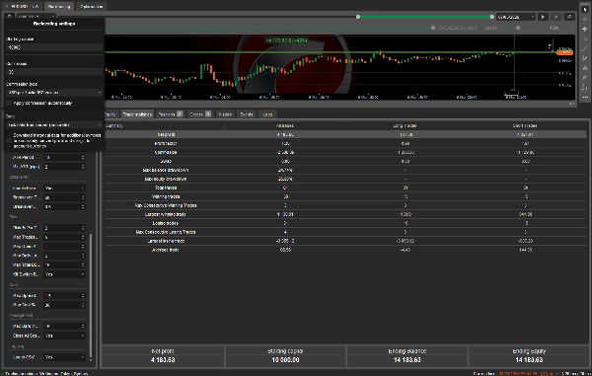Click the parameters panel vertical scrollbar

(91, 296)
